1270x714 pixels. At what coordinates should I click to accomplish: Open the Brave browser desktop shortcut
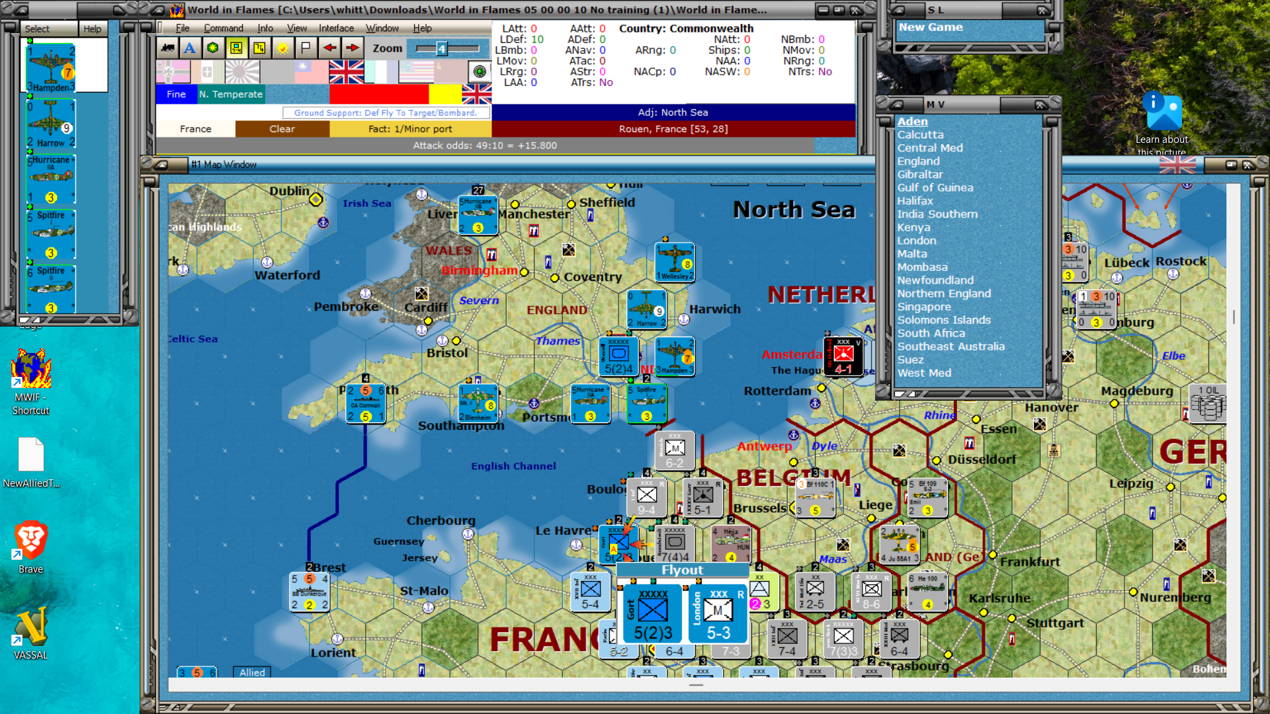coord(30,547)
